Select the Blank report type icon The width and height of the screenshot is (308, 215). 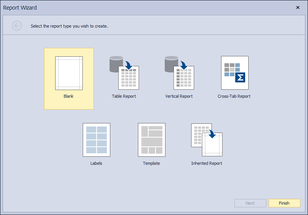pos(69,73)
